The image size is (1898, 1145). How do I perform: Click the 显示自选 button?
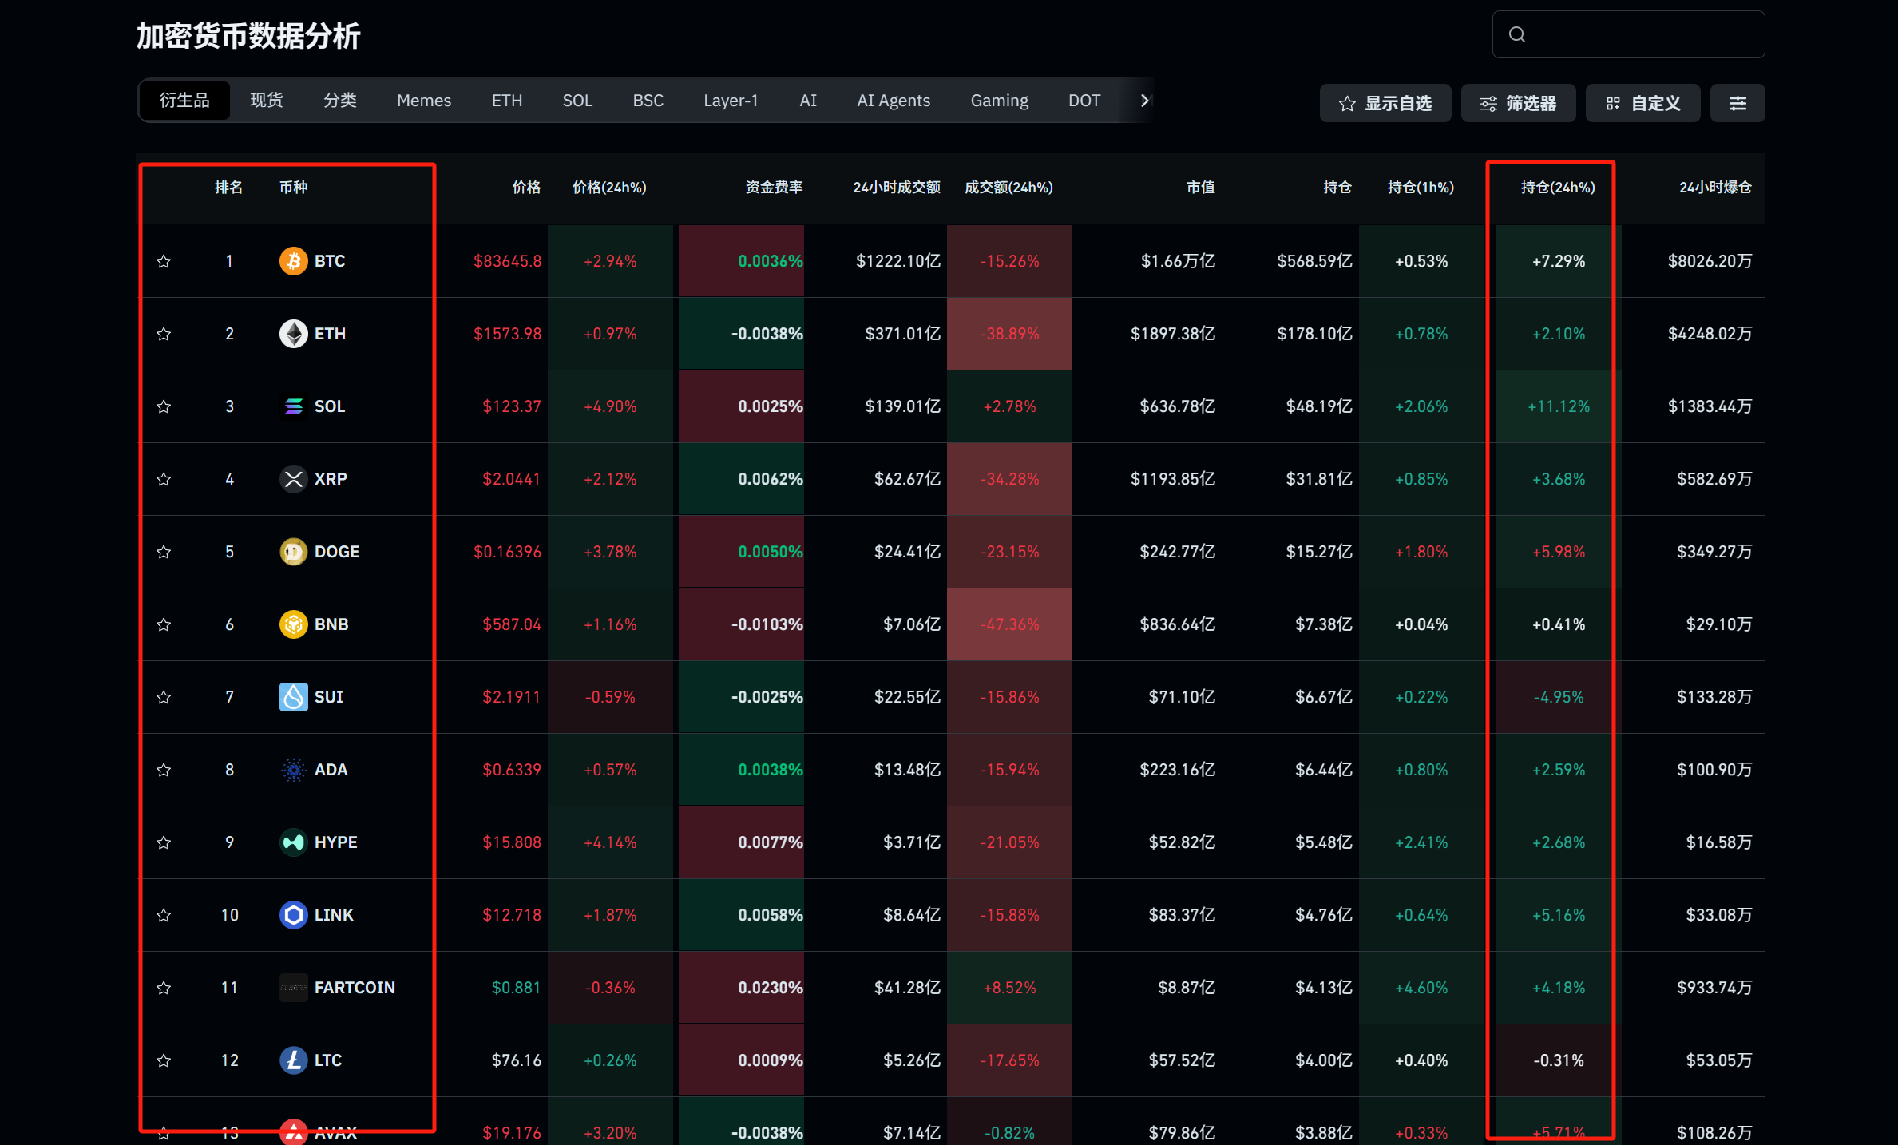point(1385,103)
